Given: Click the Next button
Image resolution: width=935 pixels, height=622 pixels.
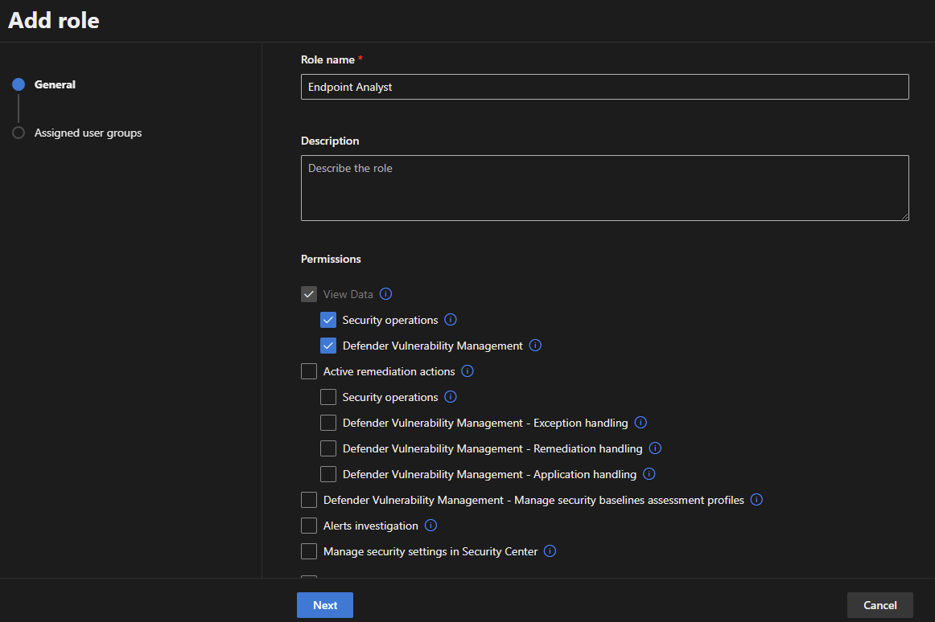Looking at the screenshot, I should tap(325, 605).
